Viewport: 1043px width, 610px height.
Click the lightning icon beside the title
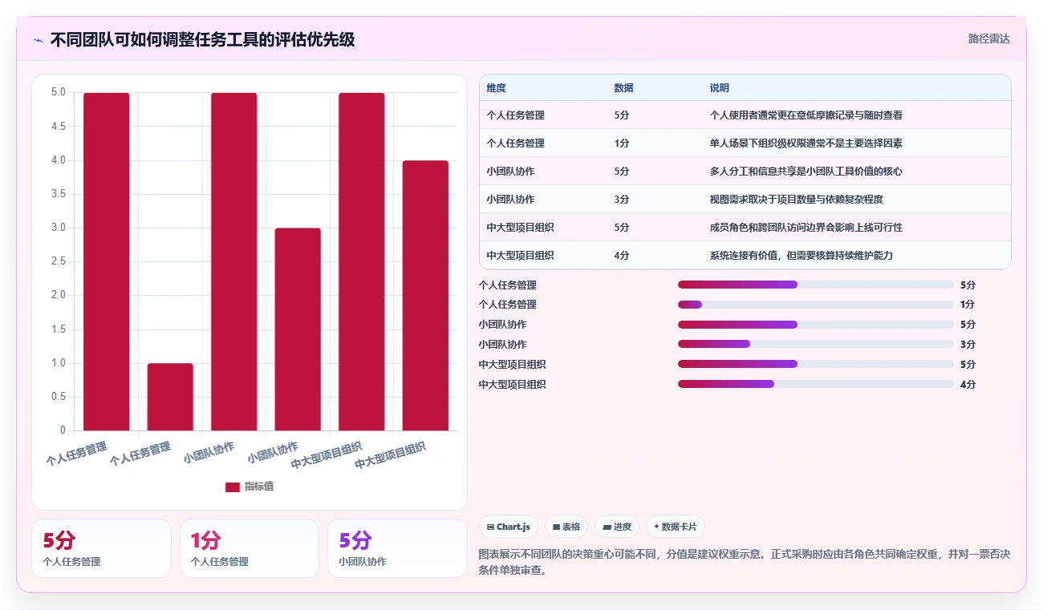tap(39, 39)
